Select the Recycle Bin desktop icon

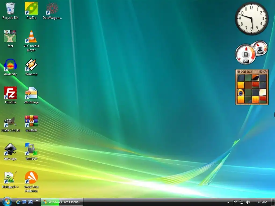(x=10, y=11)
